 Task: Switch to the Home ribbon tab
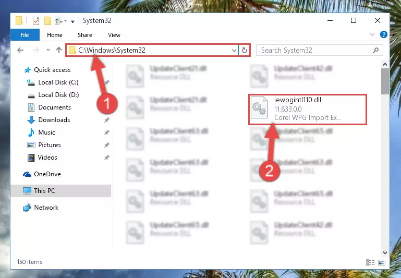[x=54, y=35]
